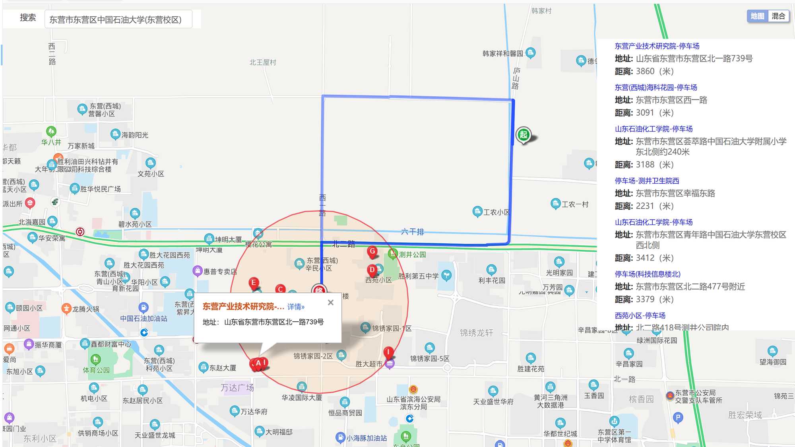The width and height of the screenshot is (795, 447).
Task: Click red map marker A
Action: pos(258,363)
